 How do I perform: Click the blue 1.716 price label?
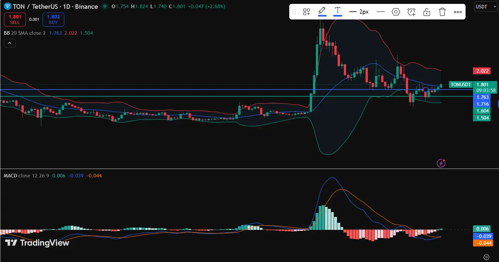click(x=481, y=104)
